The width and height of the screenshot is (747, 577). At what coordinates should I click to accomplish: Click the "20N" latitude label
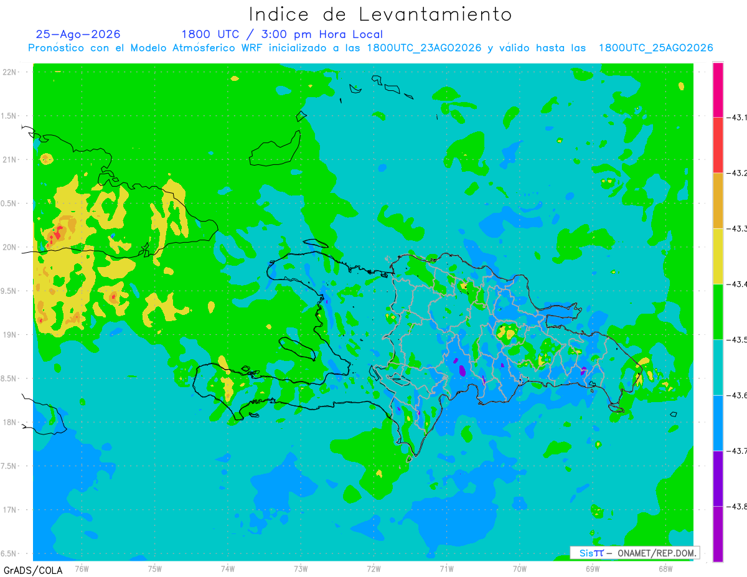(x=10, y=247)
